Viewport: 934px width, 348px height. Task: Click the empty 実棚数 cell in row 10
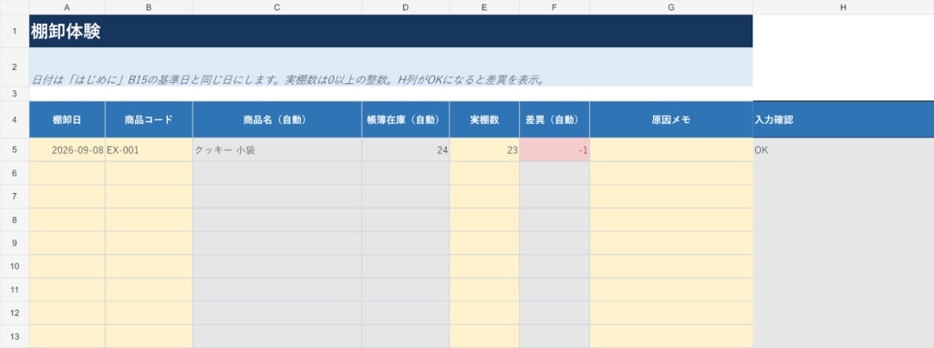click(x=484, y=266)
